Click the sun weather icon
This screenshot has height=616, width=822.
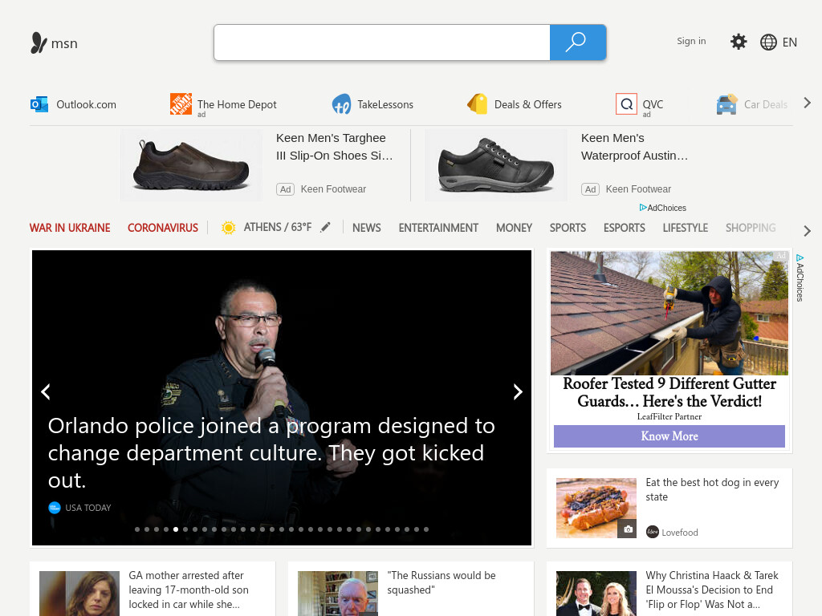(x=229, y=228)
